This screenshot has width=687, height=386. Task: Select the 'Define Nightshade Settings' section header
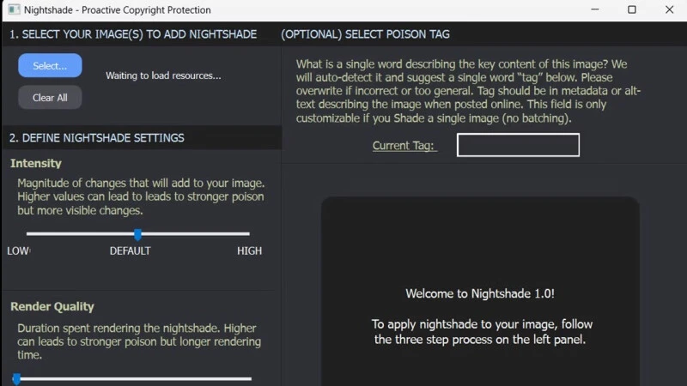click(x=97, y=137)
